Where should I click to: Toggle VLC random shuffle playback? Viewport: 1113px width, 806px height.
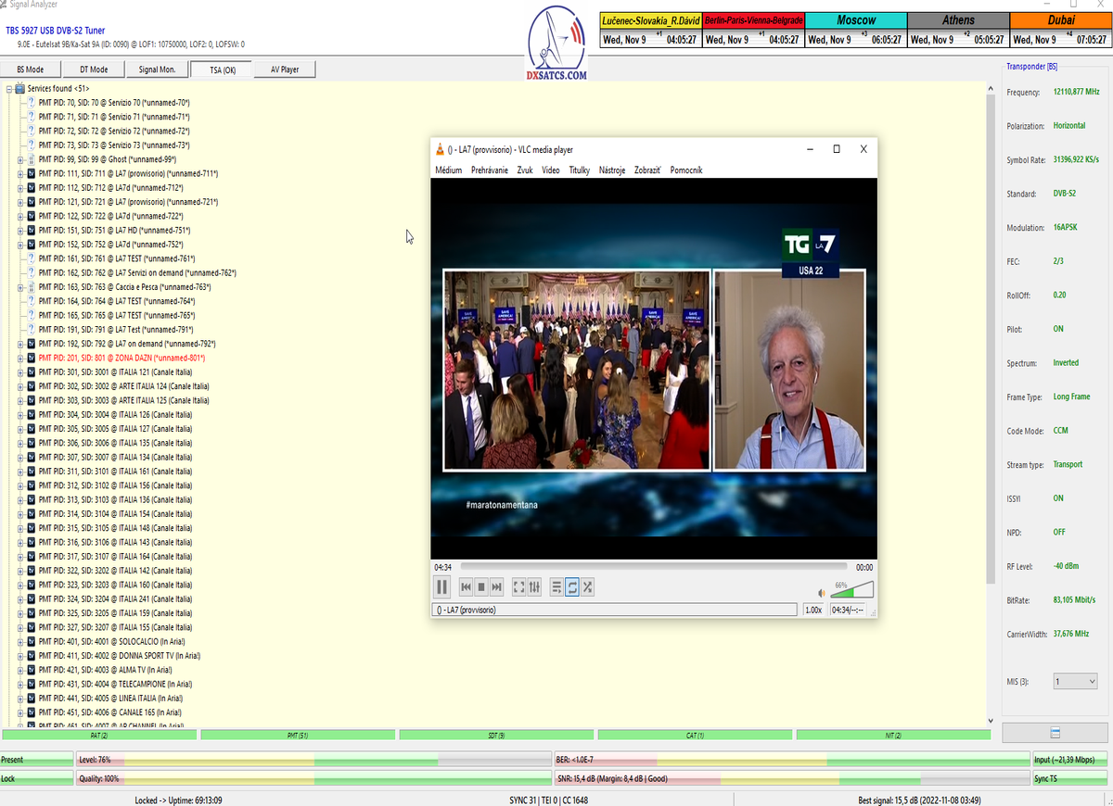pyautogui.click(x=588, y=587)
